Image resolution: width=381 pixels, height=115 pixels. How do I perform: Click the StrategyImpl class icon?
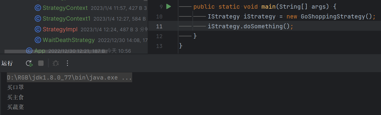(x=38, y=29)
